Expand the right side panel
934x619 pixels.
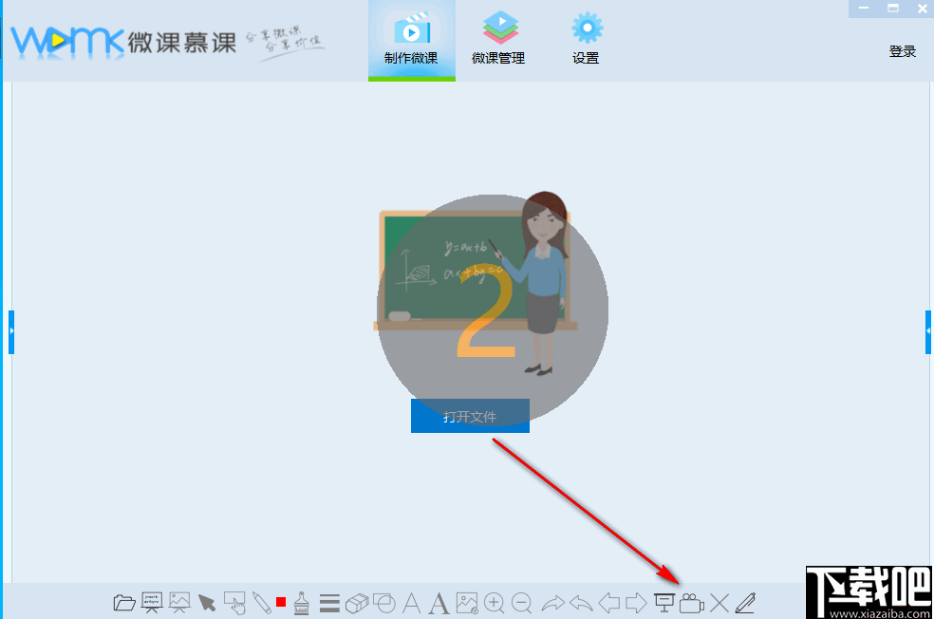click(927, 330)
